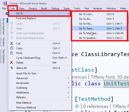129x112 pixels.
Task: Choose Go To Line...
Action: coord(99,14)
